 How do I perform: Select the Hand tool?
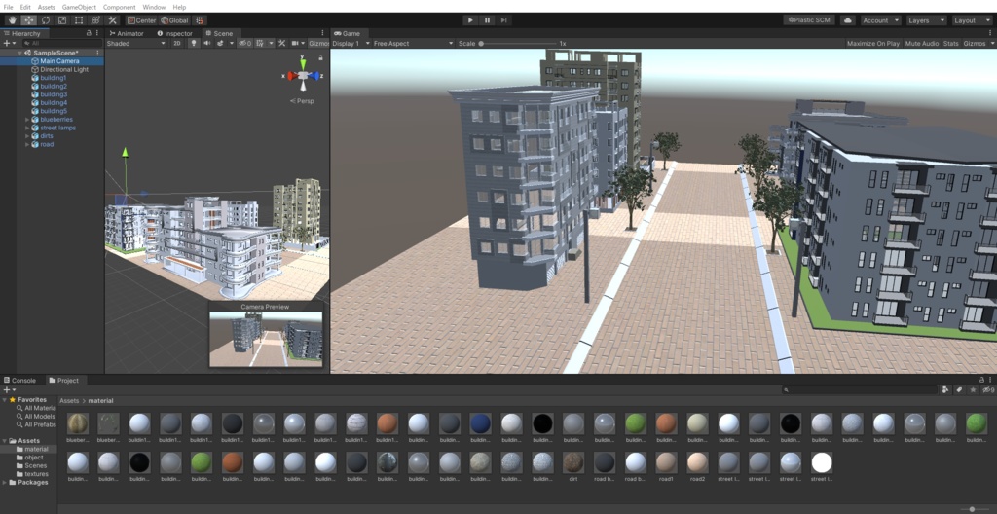[12, 20]
